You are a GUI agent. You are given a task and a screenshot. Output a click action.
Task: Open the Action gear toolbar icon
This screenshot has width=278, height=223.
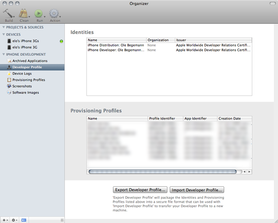(x=54, y=14)
